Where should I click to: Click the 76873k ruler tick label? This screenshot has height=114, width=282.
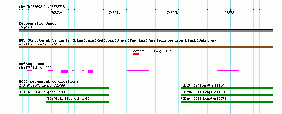click(230, 13)
